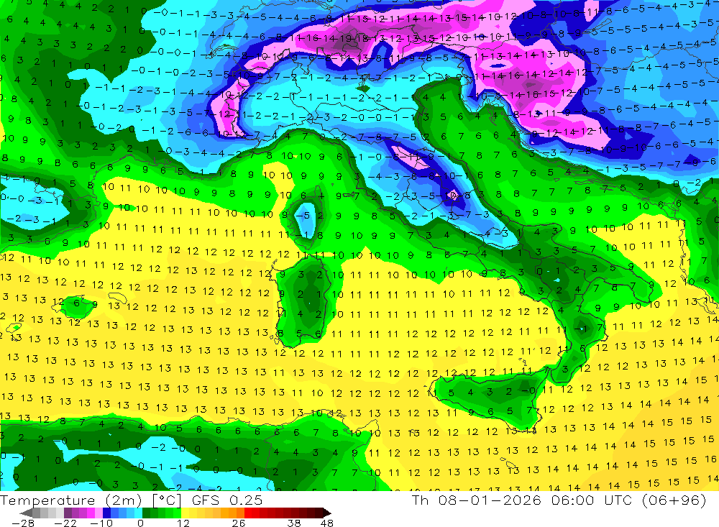719x527 pixels.
Task: Click the dark maroon arrow tip of the colorbar
Action: tap(327, 513)
